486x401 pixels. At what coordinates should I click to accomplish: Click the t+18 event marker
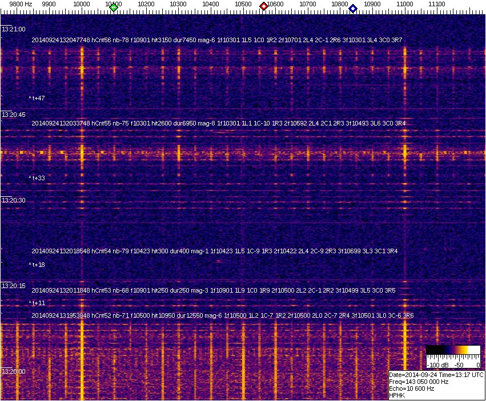37,265
